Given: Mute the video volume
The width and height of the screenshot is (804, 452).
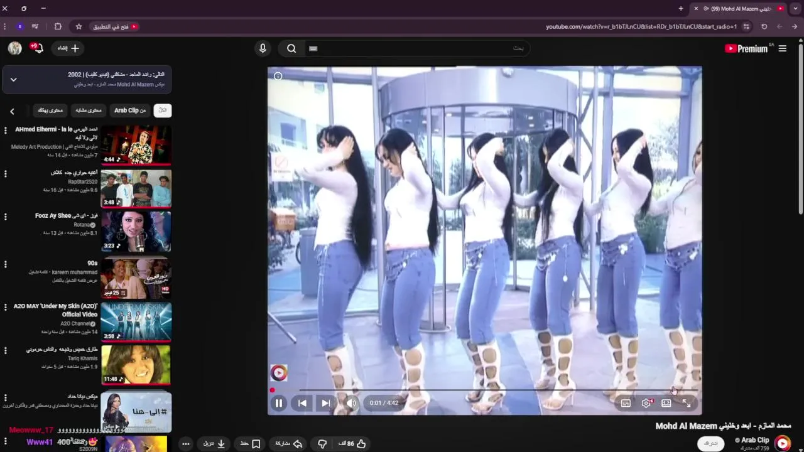Looking at the screenshot, I should tap(351, 403).
